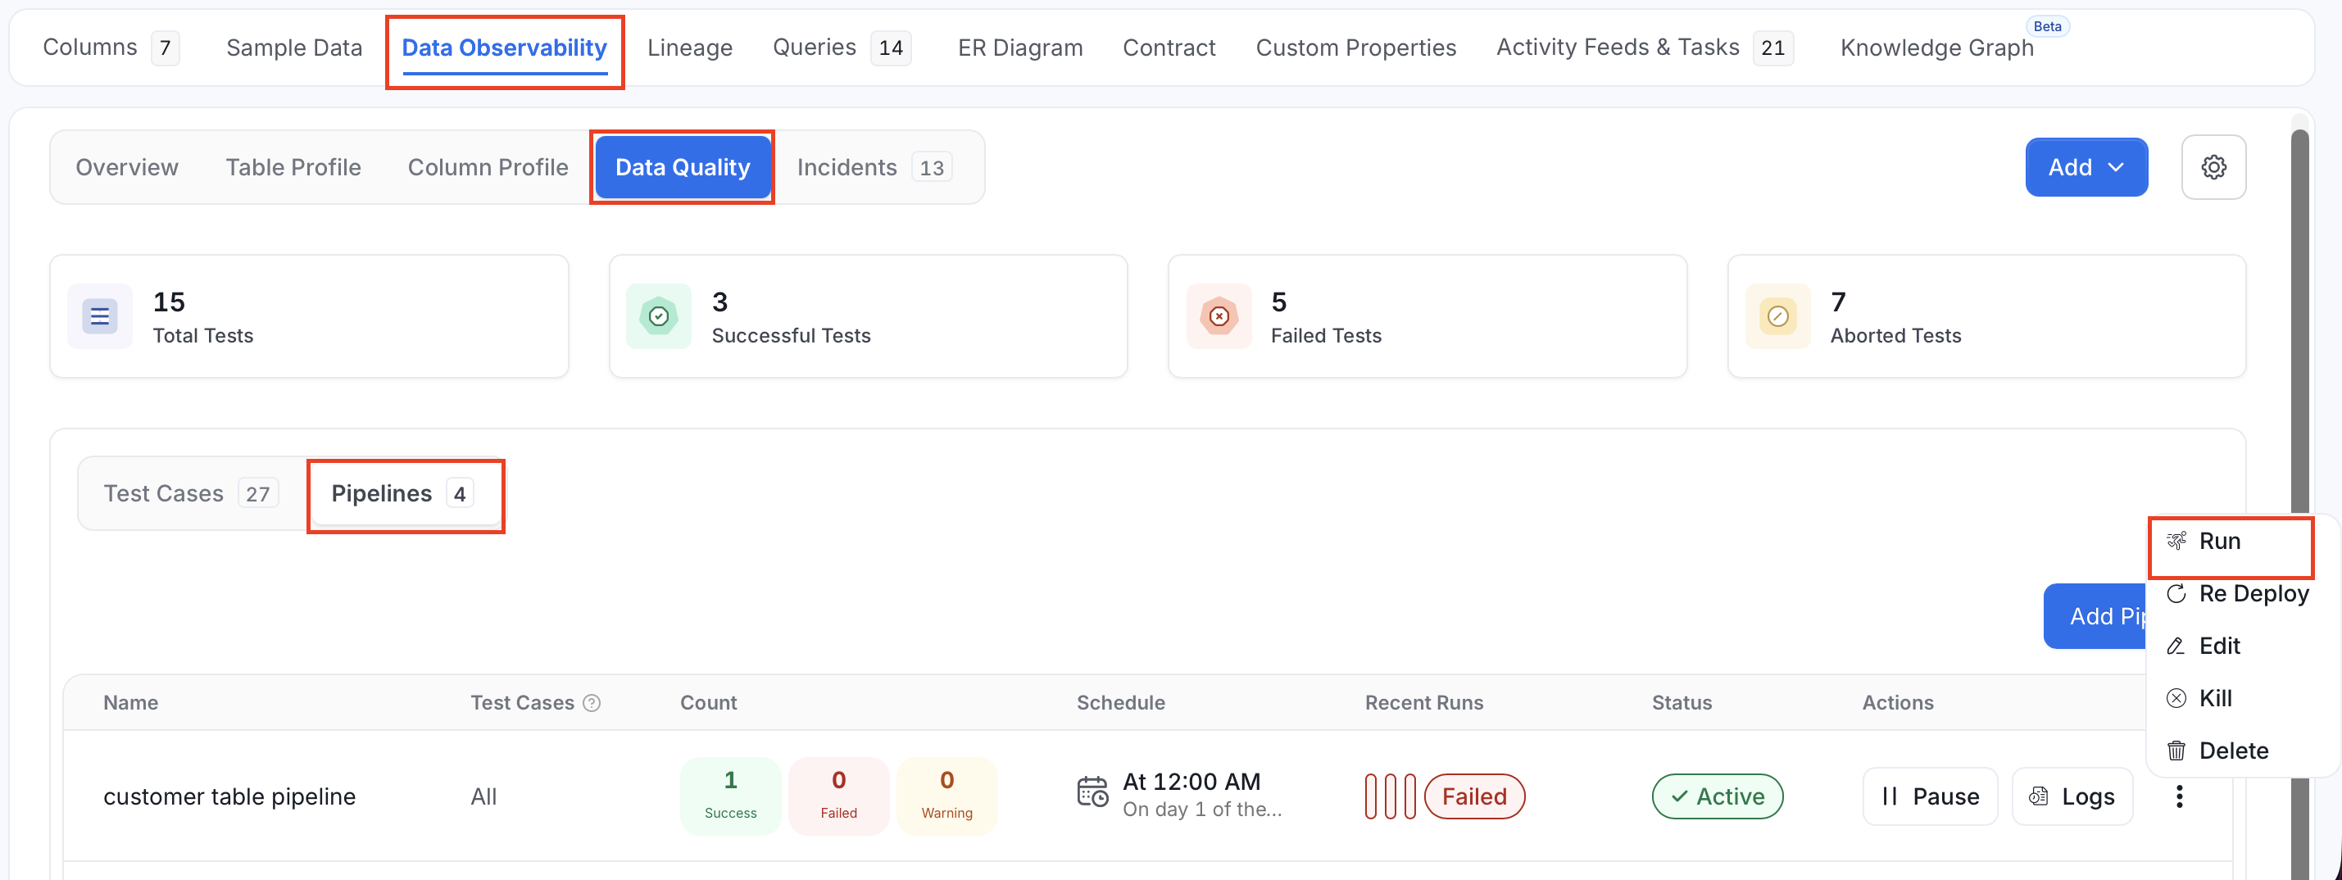Open the Sample Data tab
The height and width of the screenshot is (880, 2342).
click(x=294, y=48)
